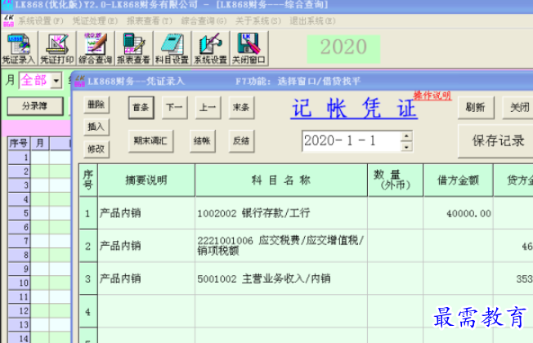Open the 退出系统(E) menu
The height and width of the screenshot is (343, 533).
(313, 21)
